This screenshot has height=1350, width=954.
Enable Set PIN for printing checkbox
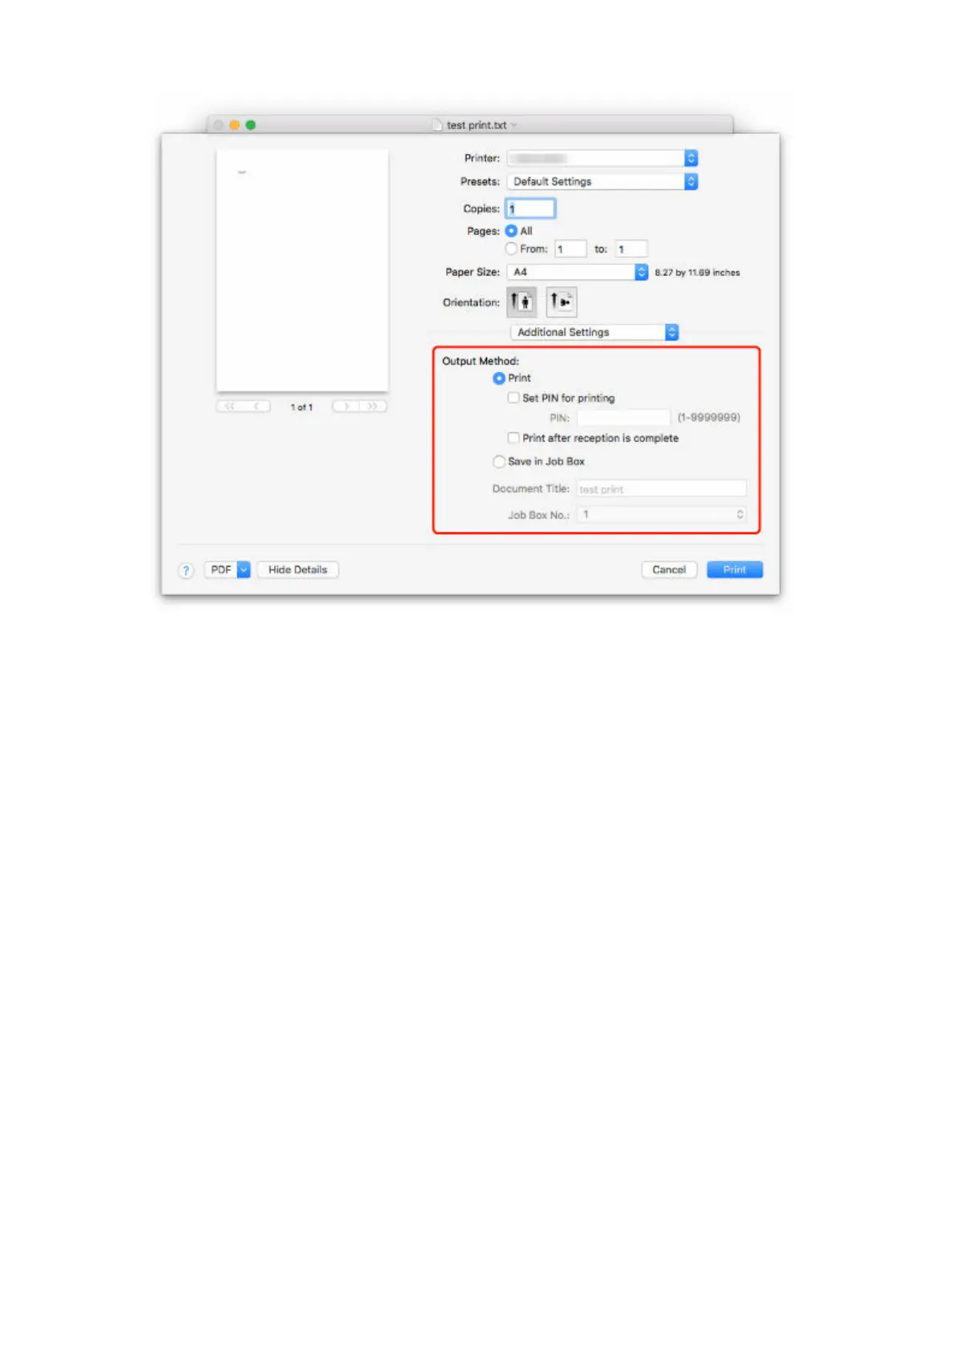click(513, 398)
